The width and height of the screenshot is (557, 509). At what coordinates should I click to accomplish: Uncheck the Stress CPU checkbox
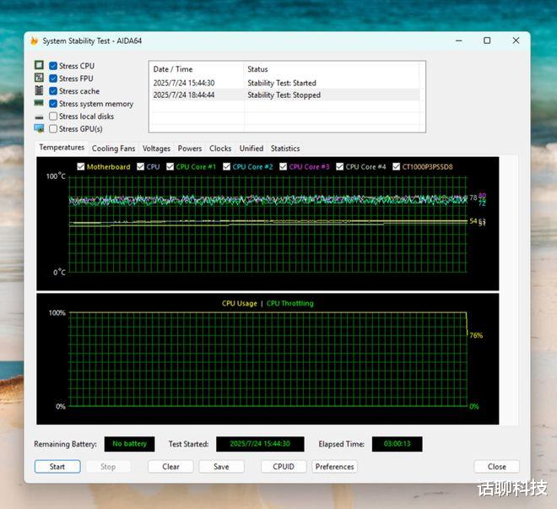coord(53,66)
